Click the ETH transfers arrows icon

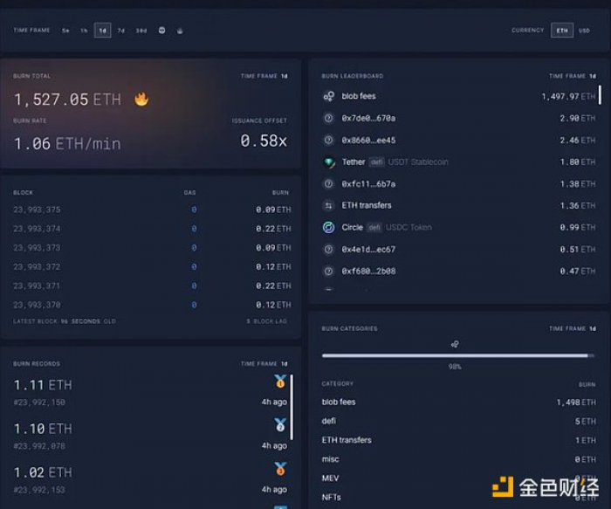tap(328, 205)
